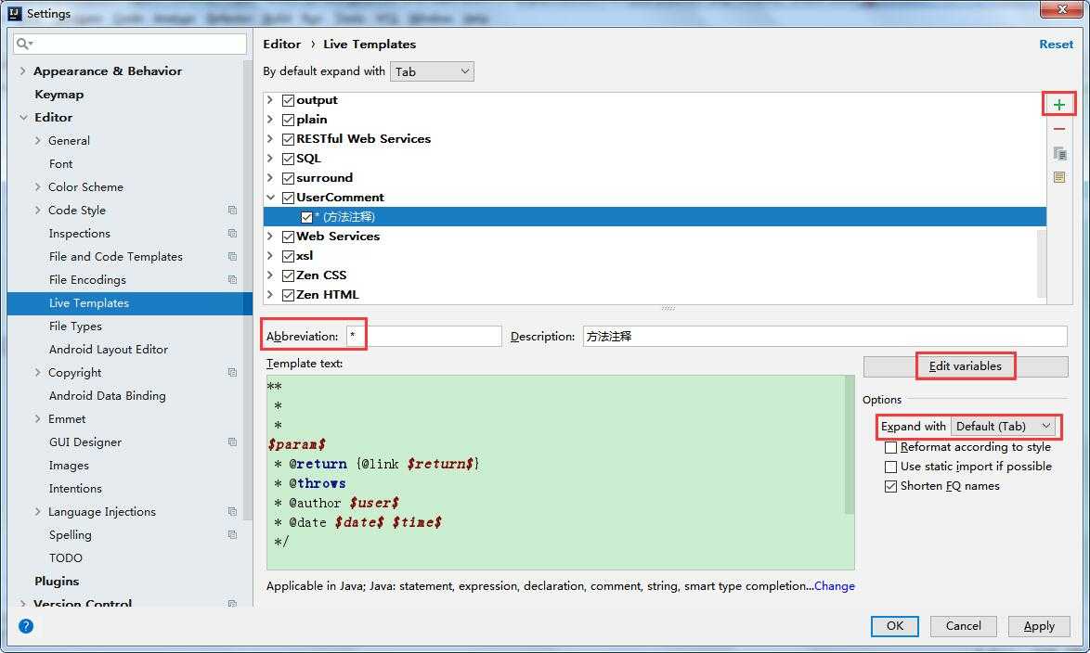Click project-level icon beside GUI Designer

click(232, 442)
